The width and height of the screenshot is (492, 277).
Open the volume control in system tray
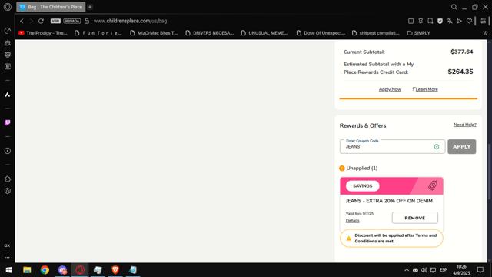click(x=424, y=270)
